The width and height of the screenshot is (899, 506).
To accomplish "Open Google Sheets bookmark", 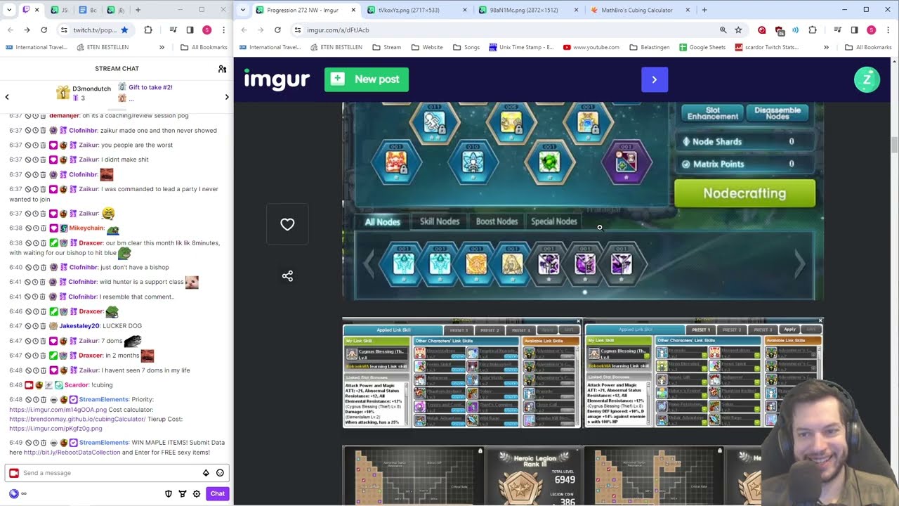I will click(x=702, y=47).
